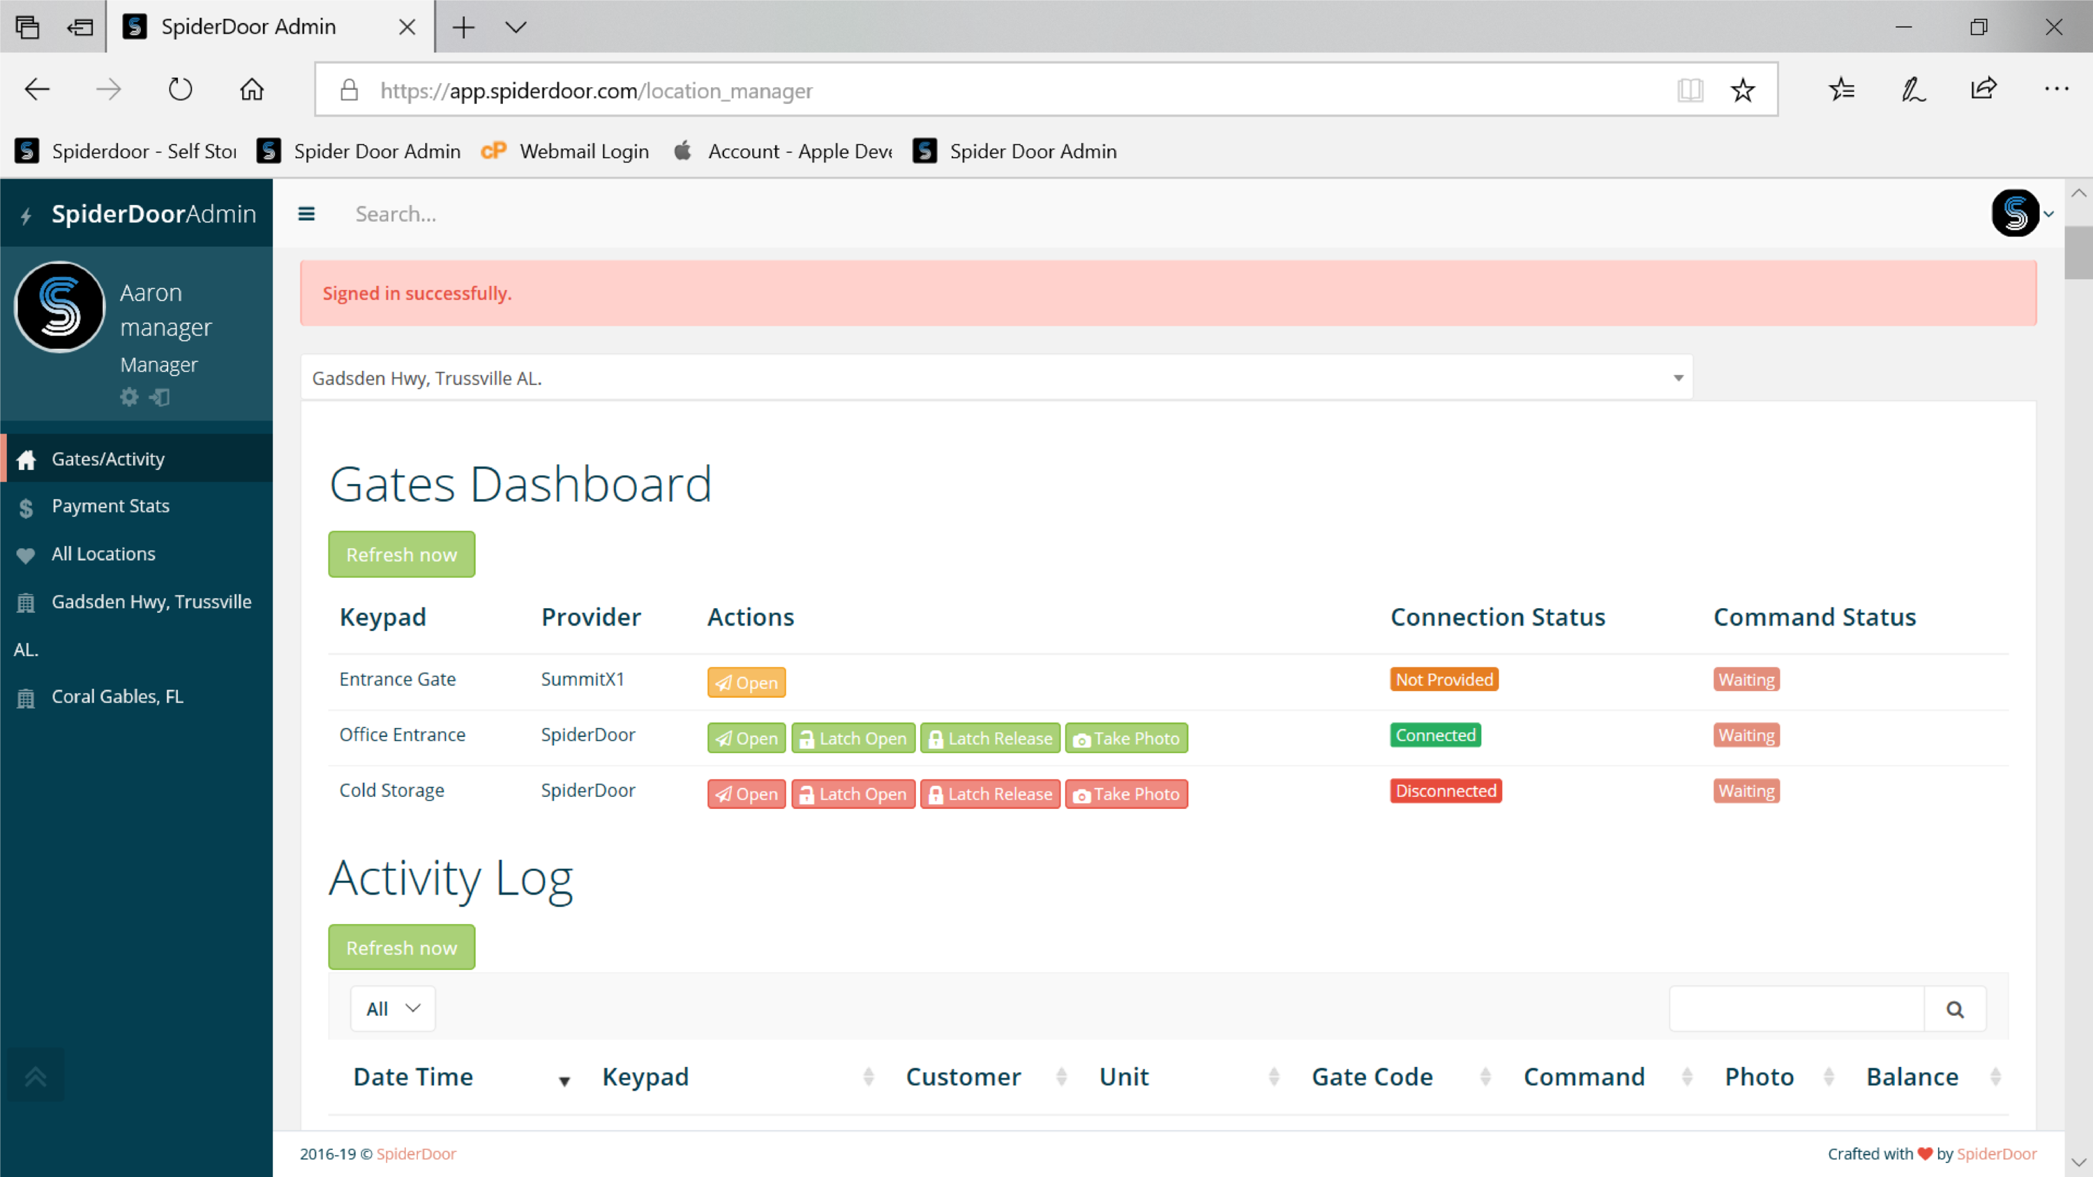Open the Entrance Gate with orange Open button

[747, 683]
